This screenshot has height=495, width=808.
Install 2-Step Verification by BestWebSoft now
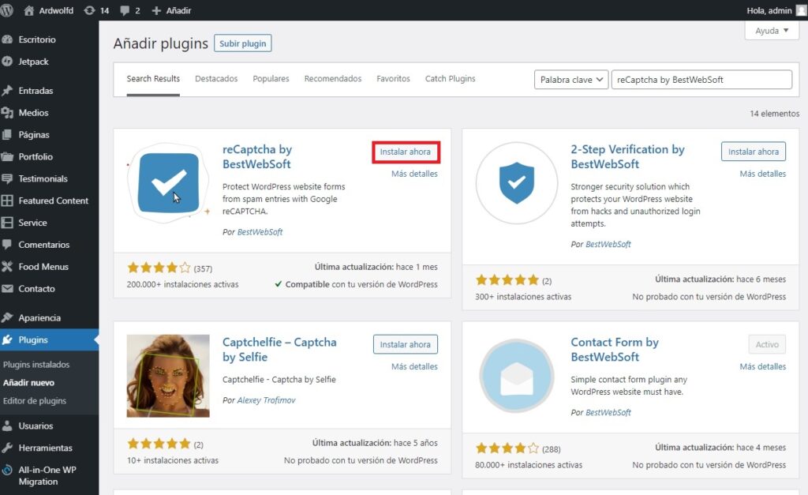click(x=754, y=152)
